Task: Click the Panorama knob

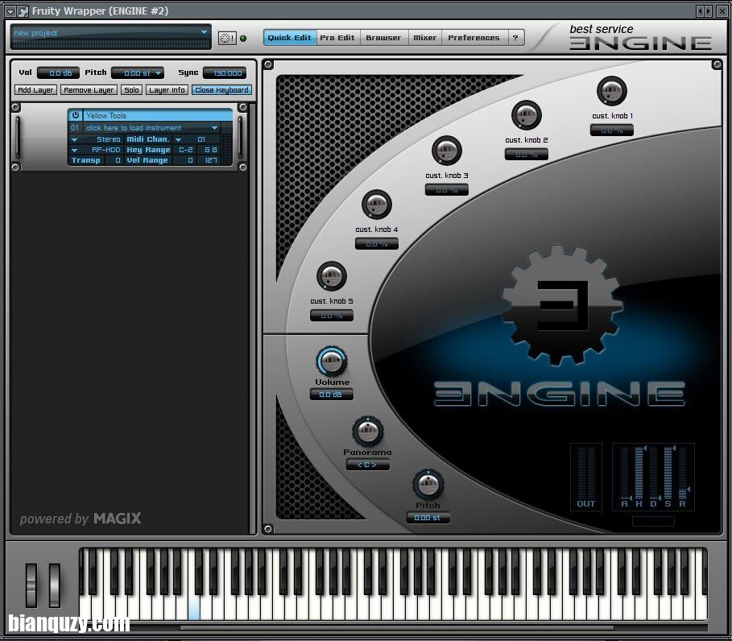Action: [x=367, y=432]
